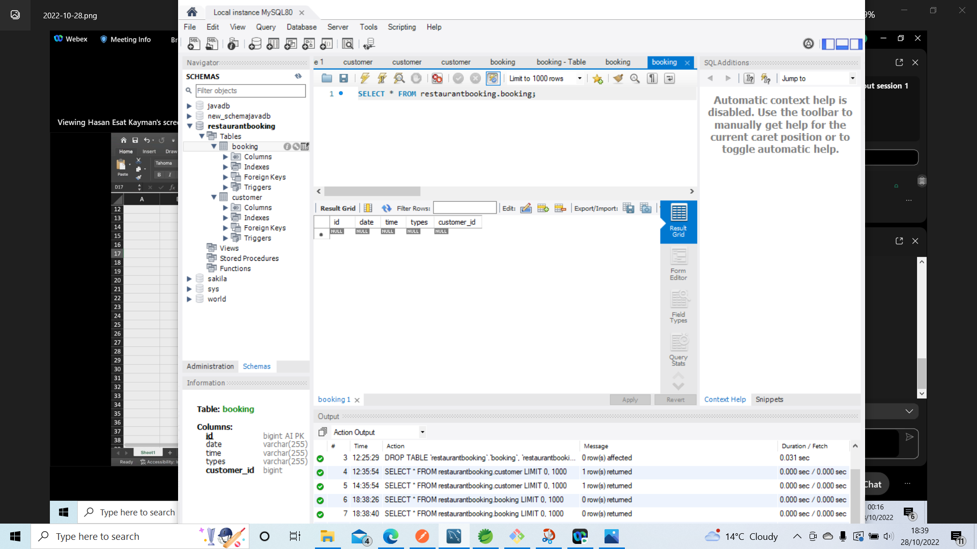Refresh the schemas list
Image resolution: width=977 pixels, height=549 pixels.
pyautogui.click(x=298, y=76)
